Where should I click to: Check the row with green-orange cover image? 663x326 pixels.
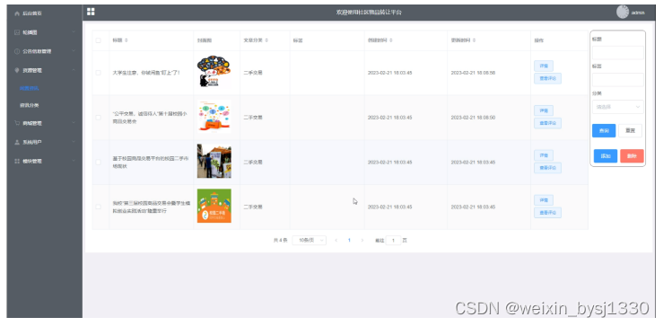[98, 207]
